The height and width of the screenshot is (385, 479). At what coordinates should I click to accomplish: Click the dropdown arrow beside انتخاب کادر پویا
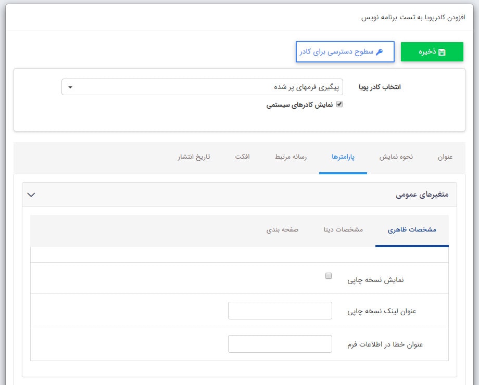[70, 87]
